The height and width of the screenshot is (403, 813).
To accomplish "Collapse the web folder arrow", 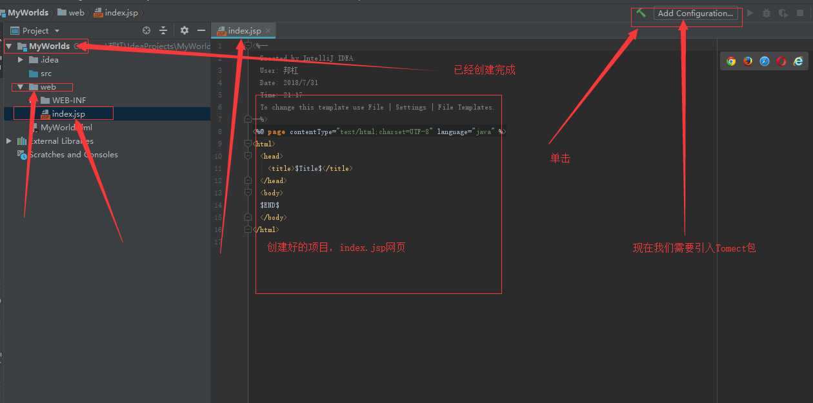I will [x=21, y=87].
